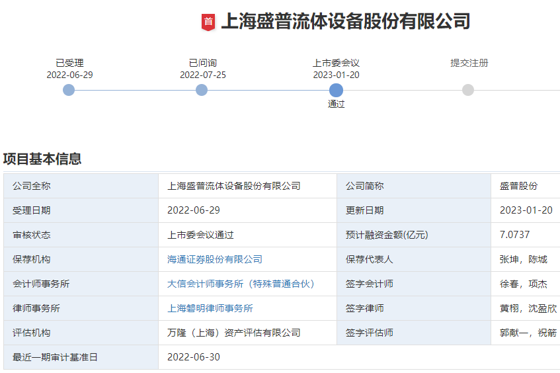Click the 通过 status label under timeline
This screenshot has width=560, height=373.
[x=336, y=104]
